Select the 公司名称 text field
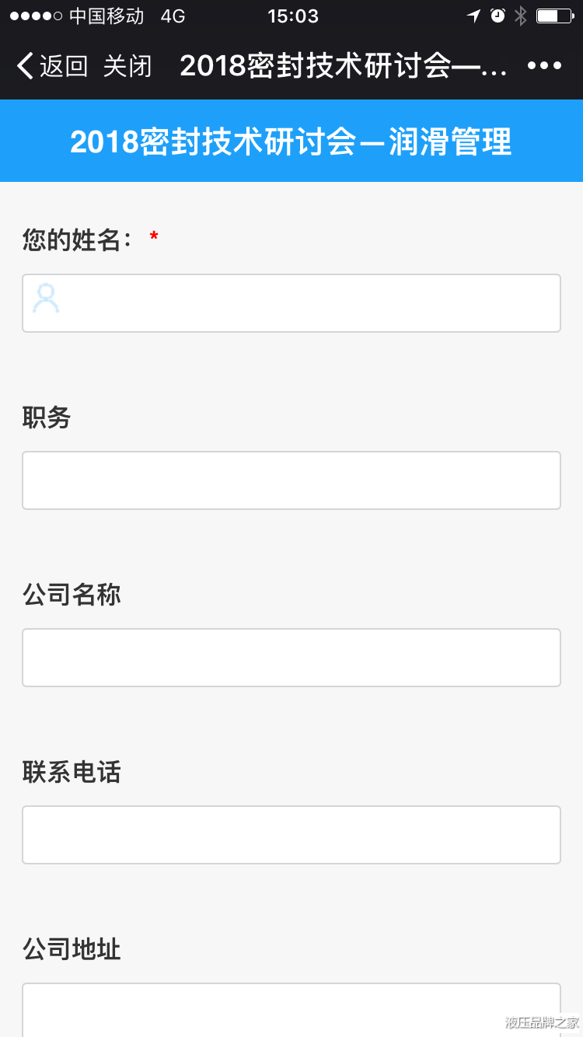This screenshot has width=583, height=1037. [291, 658]
